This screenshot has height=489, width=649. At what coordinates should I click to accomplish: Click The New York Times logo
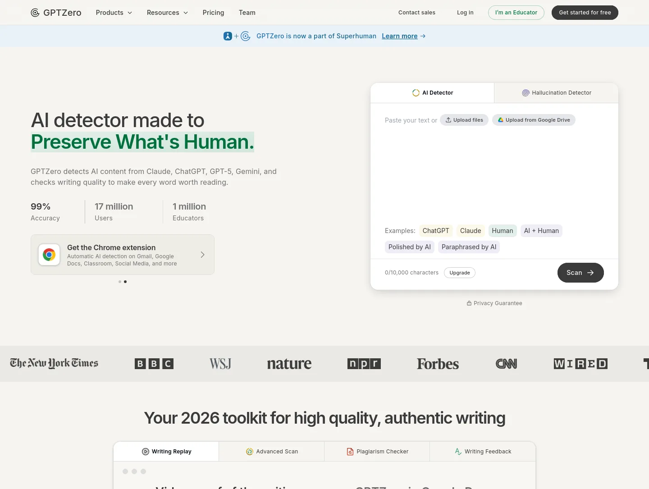(x=54, y=363)
